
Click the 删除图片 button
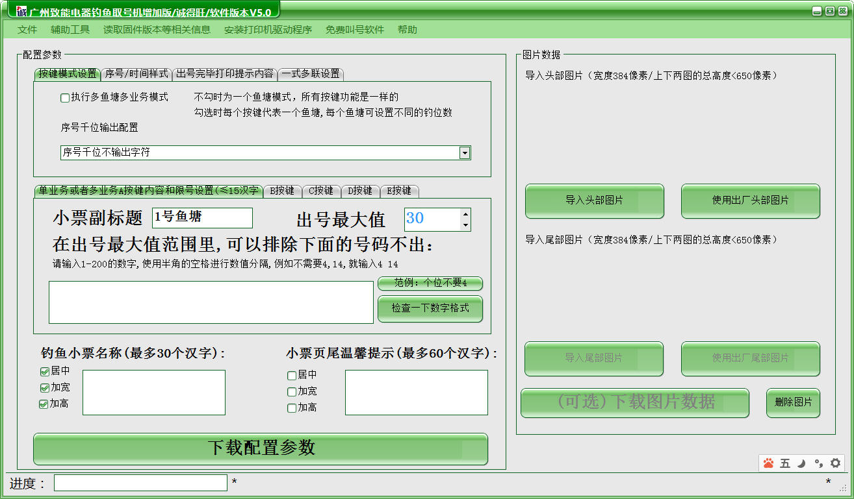(x=793, y=403)
